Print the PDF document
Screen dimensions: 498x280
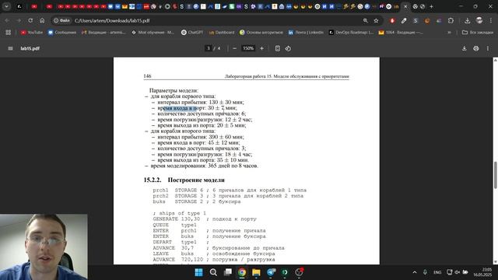[x=475, y=48]
